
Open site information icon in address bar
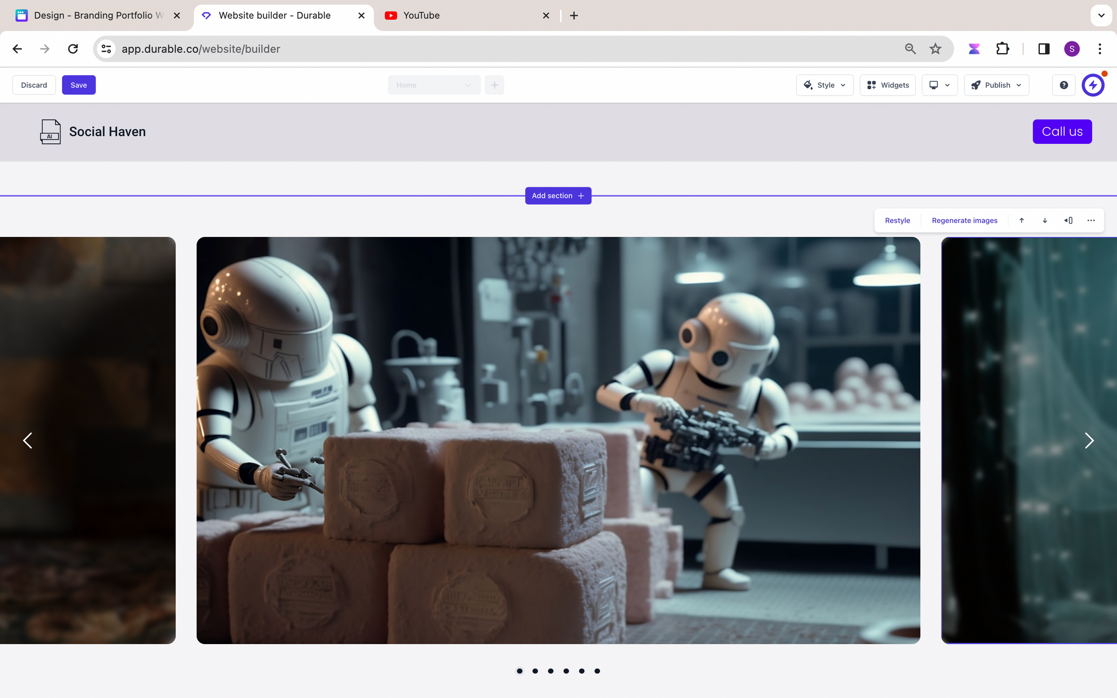106,49
